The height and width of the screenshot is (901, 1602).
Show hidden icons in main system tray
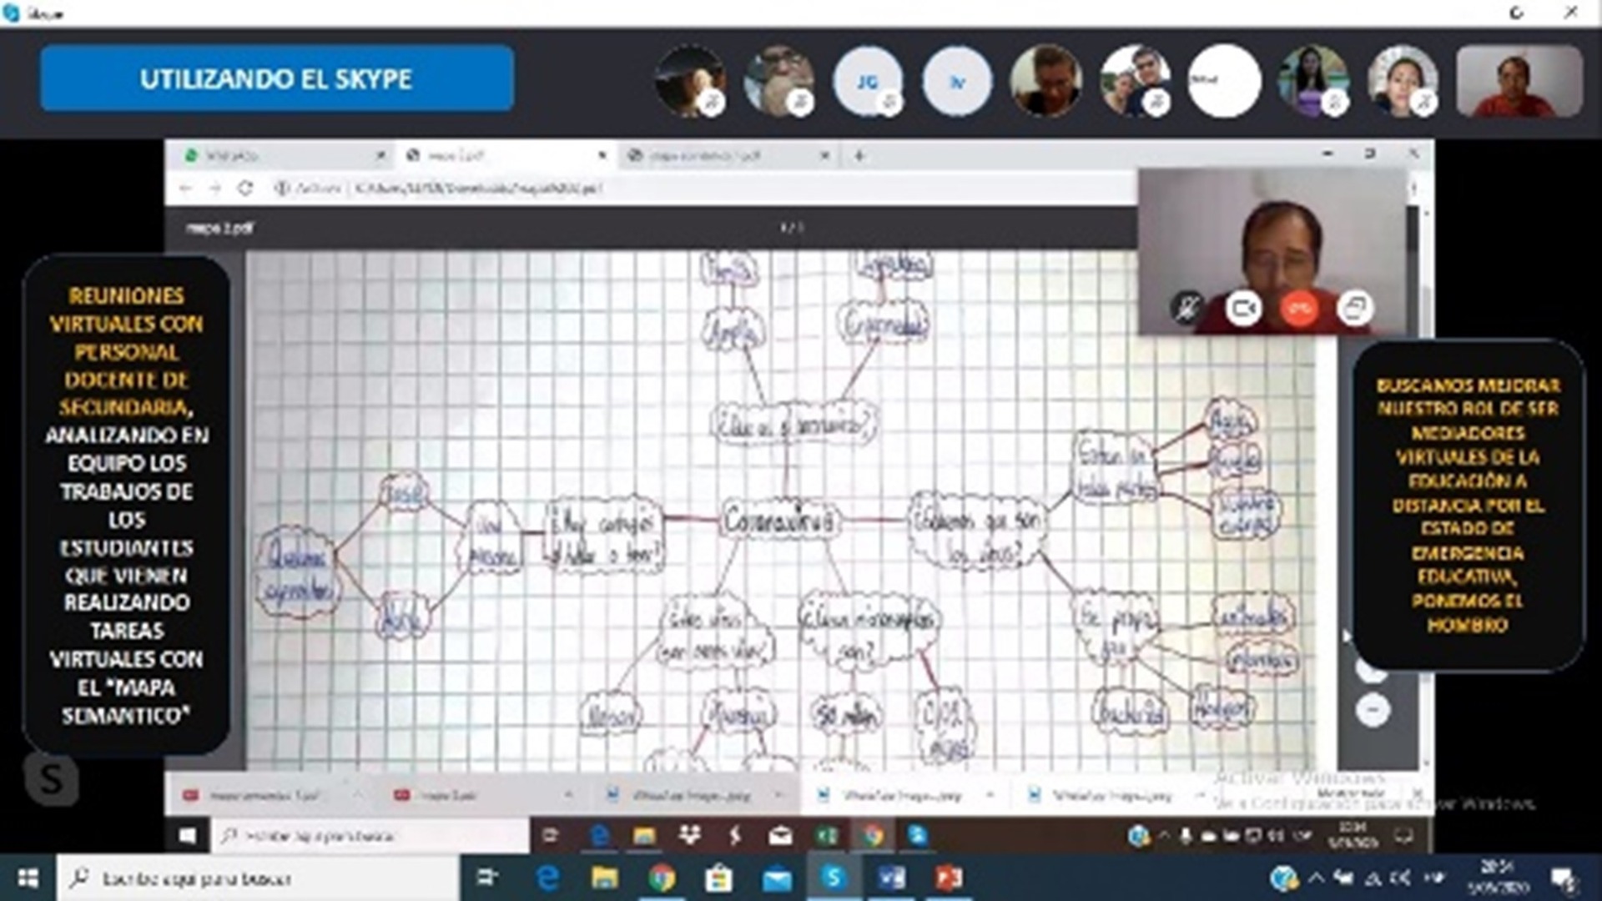(1317, 878)
